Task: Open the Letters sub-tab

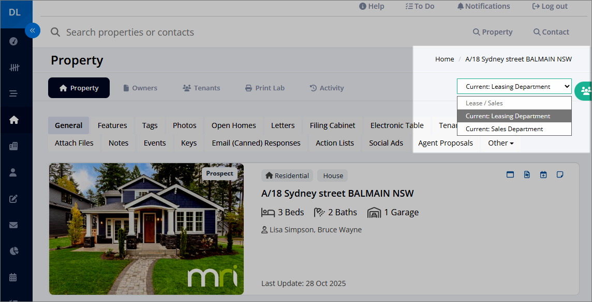Action: (283, 125)
